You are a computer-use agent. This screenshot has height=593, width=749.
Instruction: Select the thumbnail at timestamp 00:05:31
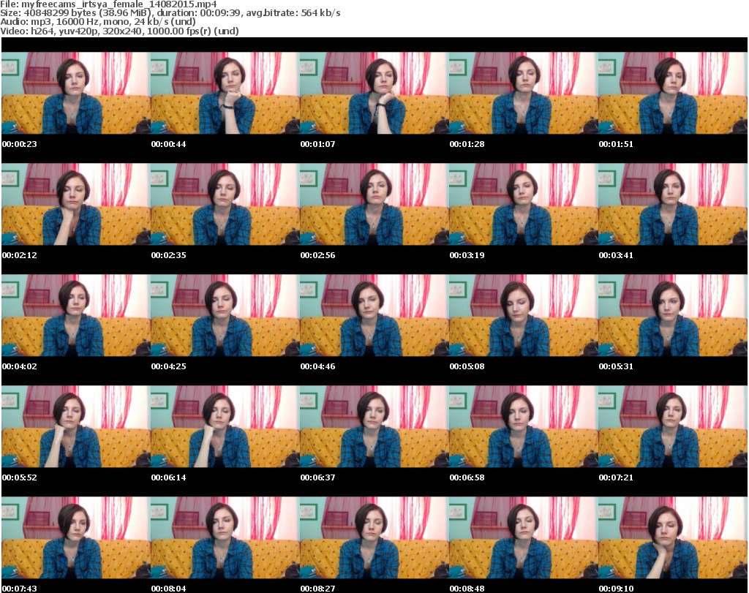pyautogui.click(x=673, y=316)
